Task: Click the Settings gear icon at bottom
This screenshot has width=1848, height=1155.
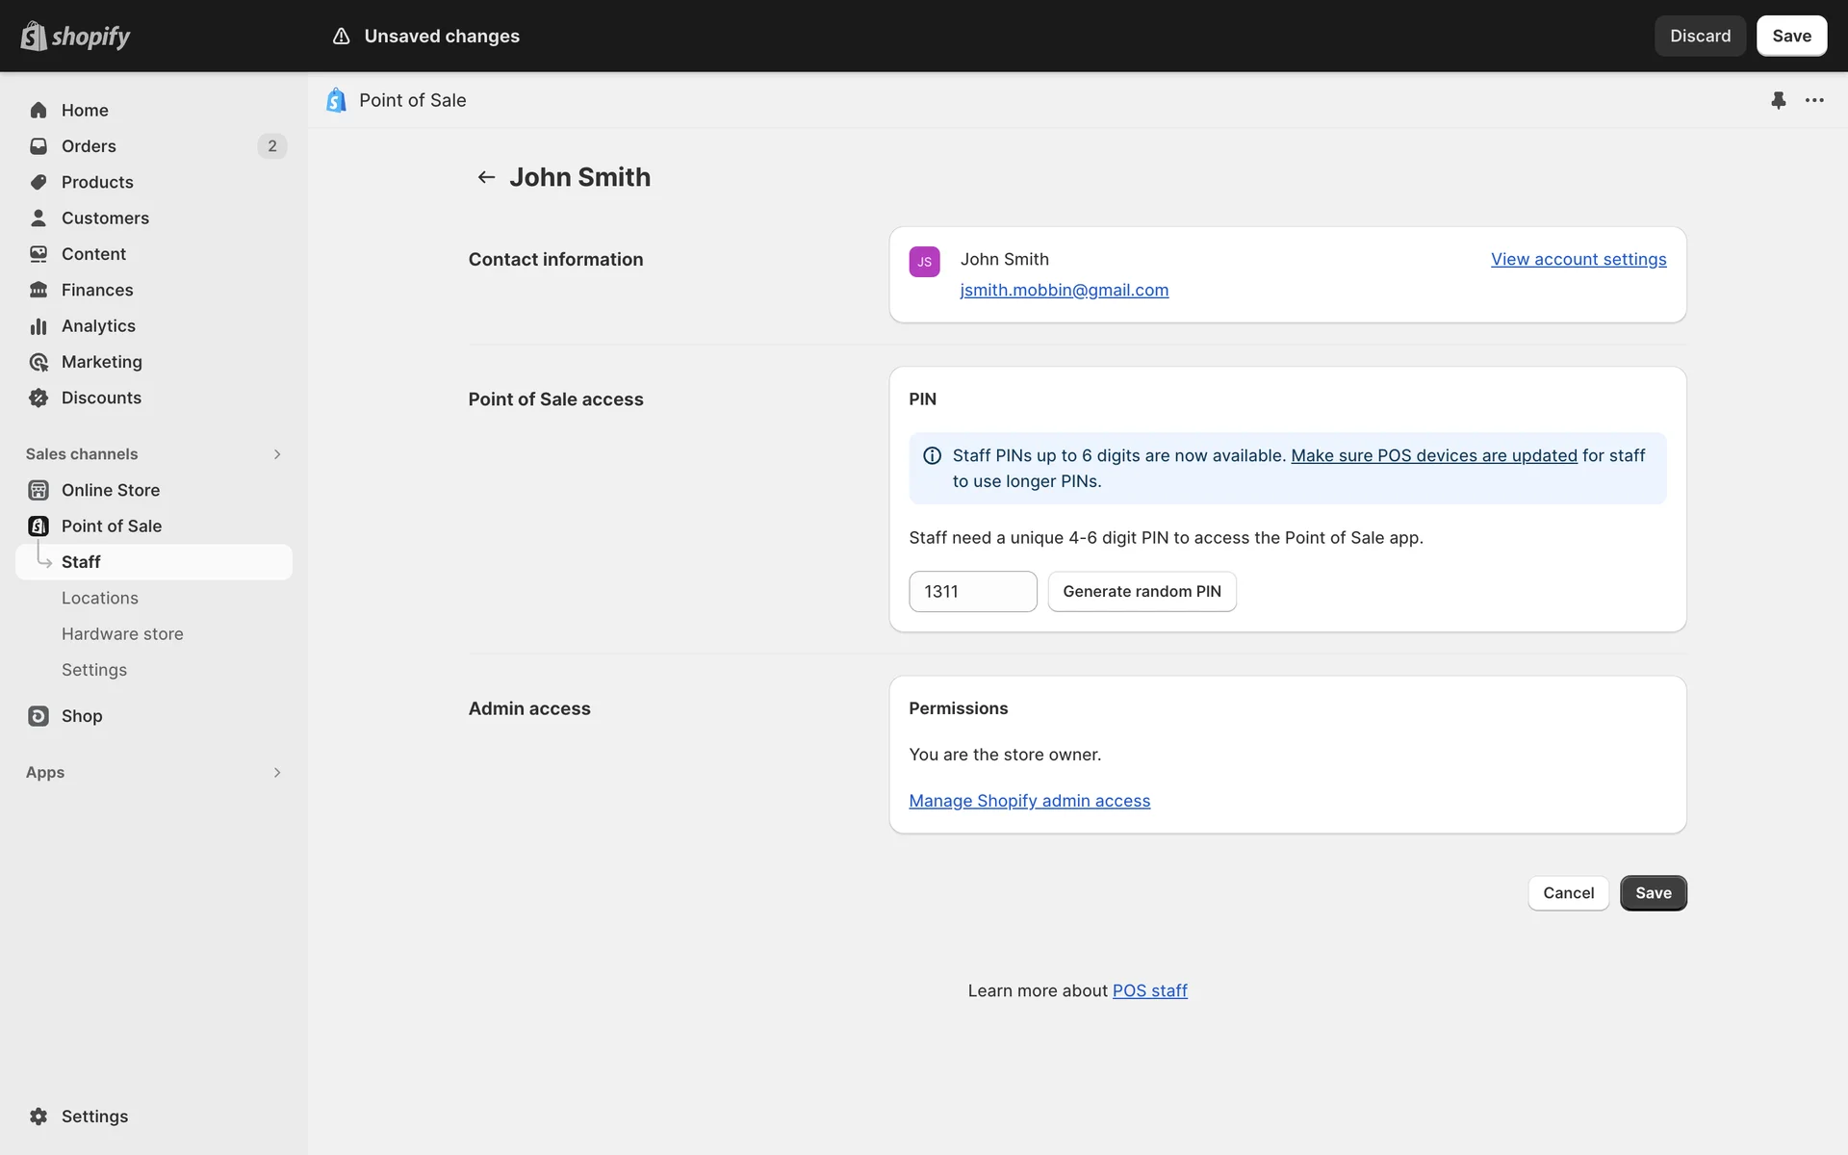Action: tap(38, 1116)
